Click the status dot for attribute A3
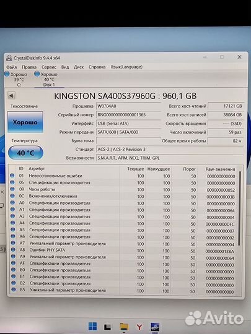The image size is (251, 334). [12, 216]
